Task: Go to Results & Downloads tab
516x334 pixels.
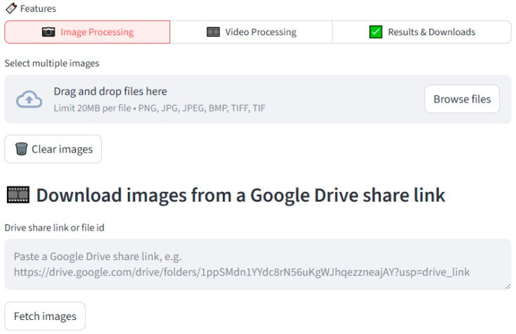Action: pyautogui.click(x=422, y=32)
